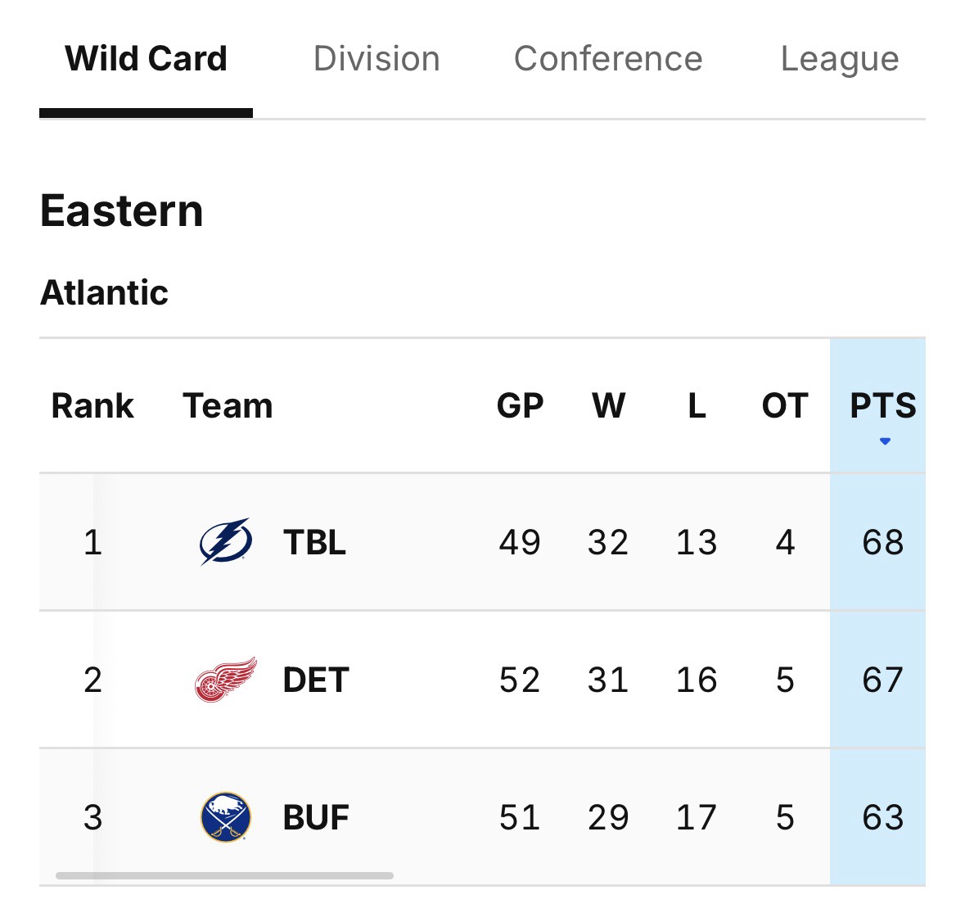Sort table by OT column header

785,406
